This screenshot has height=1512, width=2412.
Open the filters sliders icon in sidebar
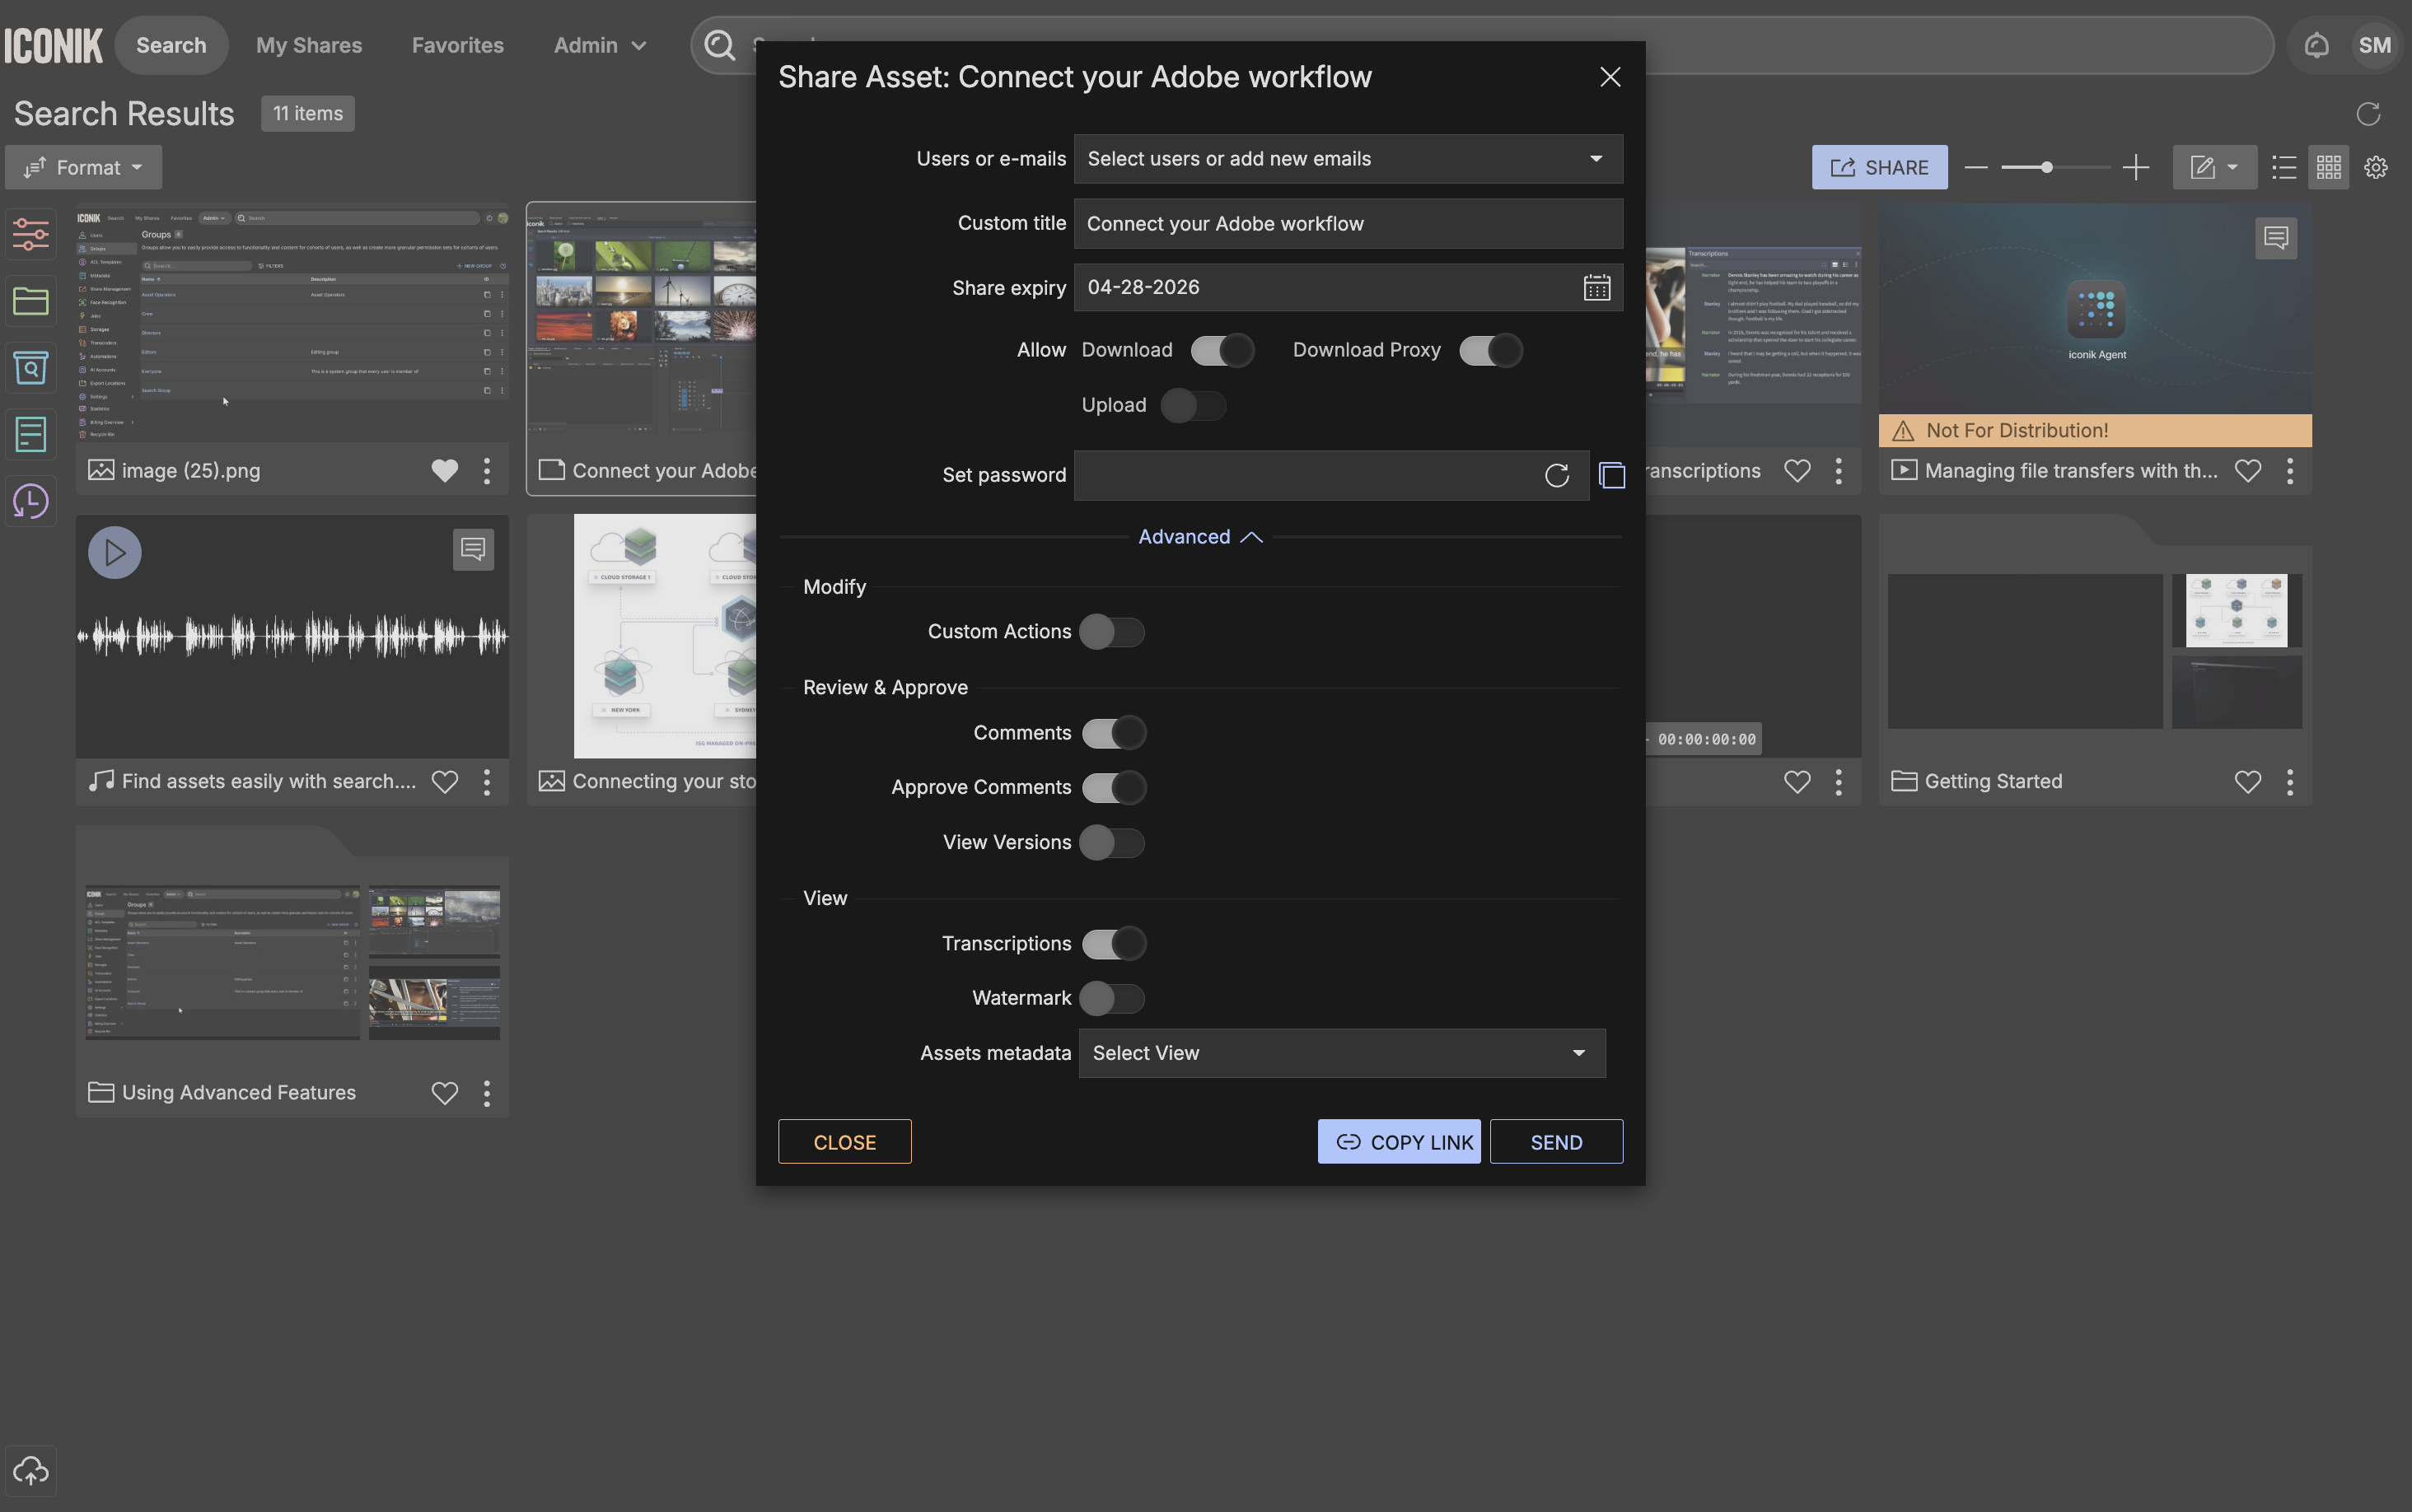[30, 234]
